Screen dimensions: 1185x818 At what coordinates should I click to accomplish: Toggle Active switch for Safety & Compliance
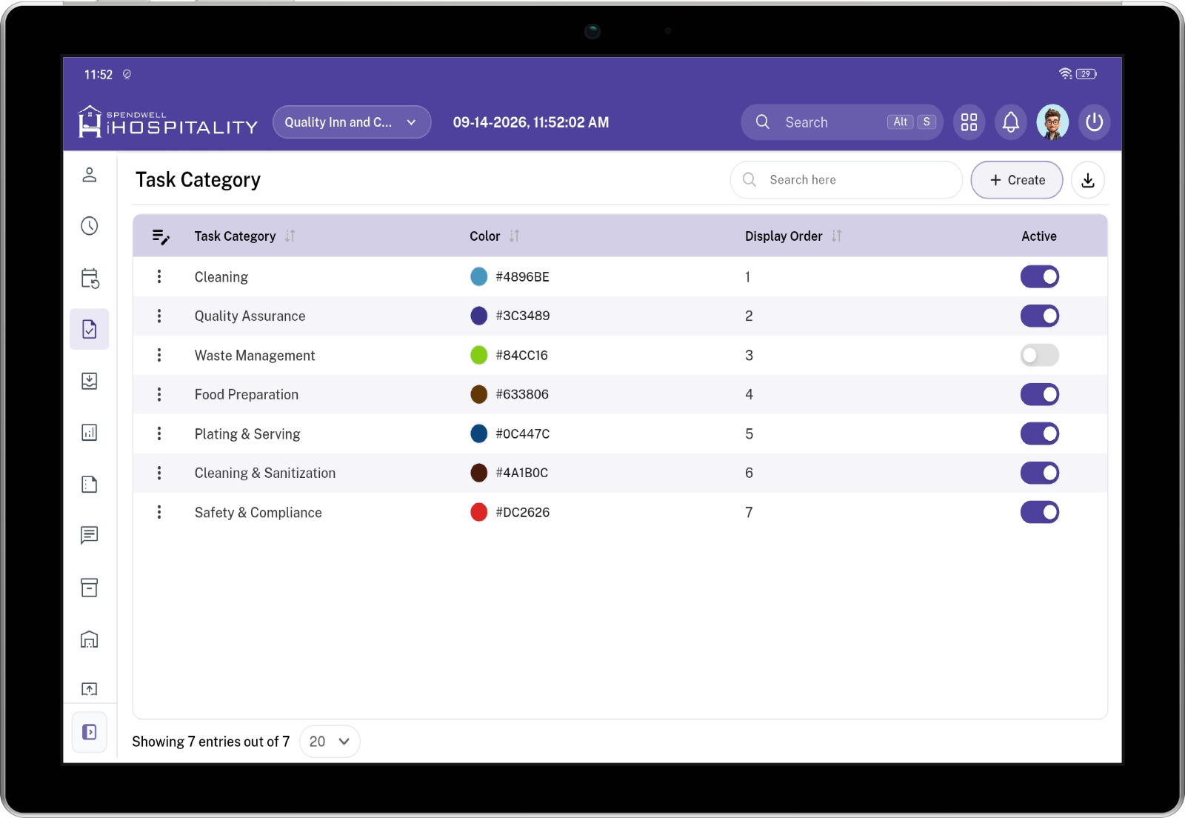(1040, 512)
